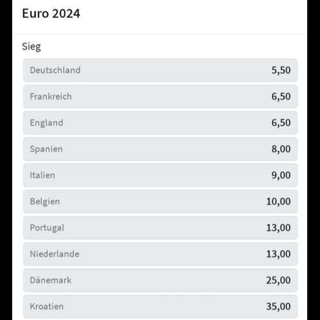
Task: Pick Frankreich to win Euro 2024
Action: pyautogui.click(x=160, y=97)
